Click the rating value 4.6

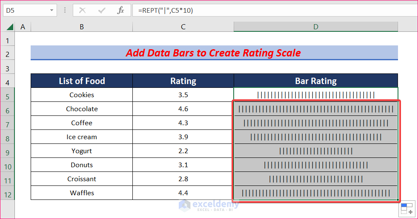(x=183, y=109)
